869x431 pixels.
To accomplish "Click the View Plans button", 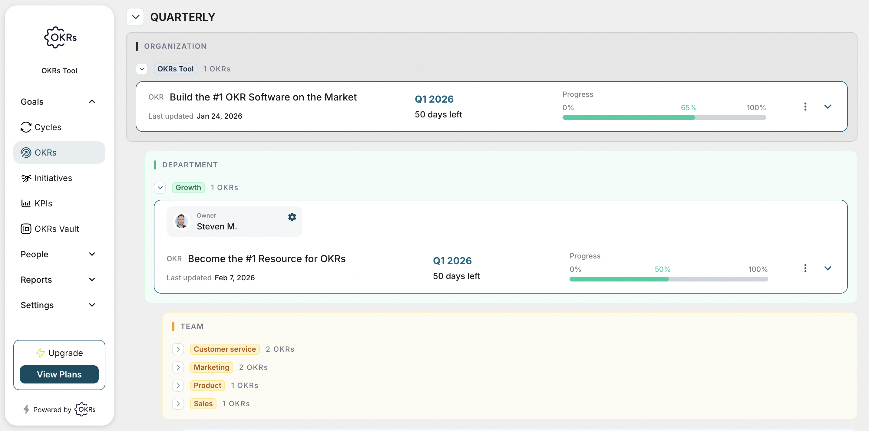I will (x=59, y=374).
